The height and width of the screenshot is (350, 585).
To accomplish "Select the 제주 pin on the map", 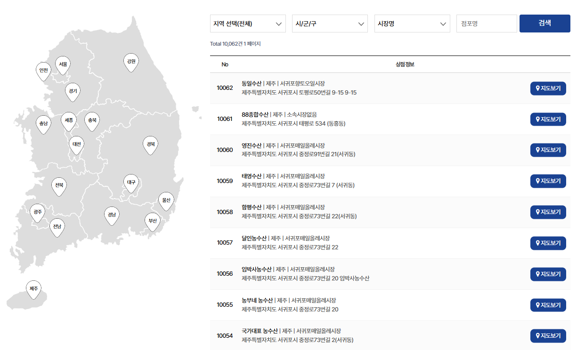I will click(33, 288).
